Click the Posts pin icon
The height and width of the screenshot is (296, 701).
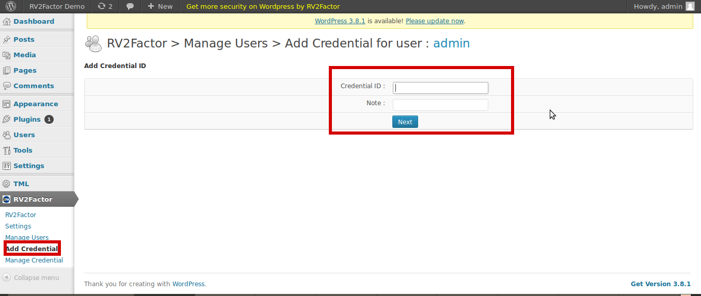[x=7, y=40]
